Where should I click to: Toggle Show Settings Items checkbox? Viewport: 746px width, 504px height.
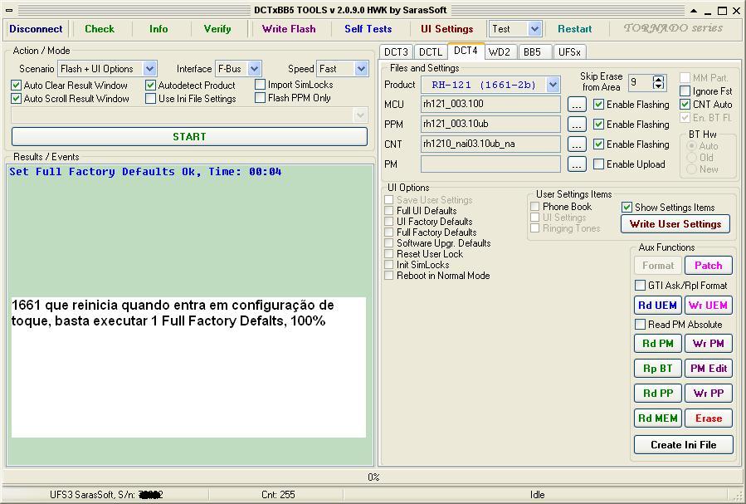(x=627, y=207)
